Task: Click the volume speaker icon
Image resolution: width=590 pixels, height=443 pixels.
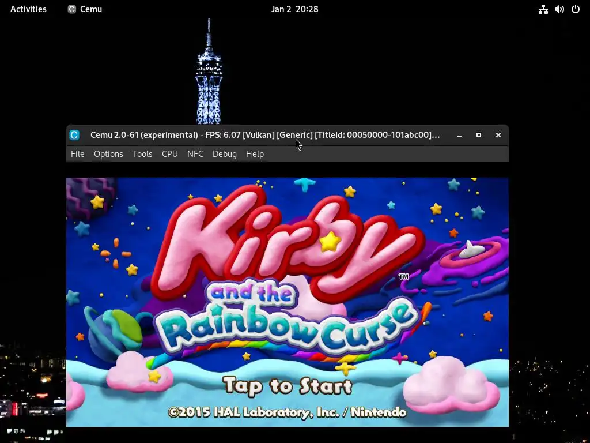Action: [x=559, y=9]
